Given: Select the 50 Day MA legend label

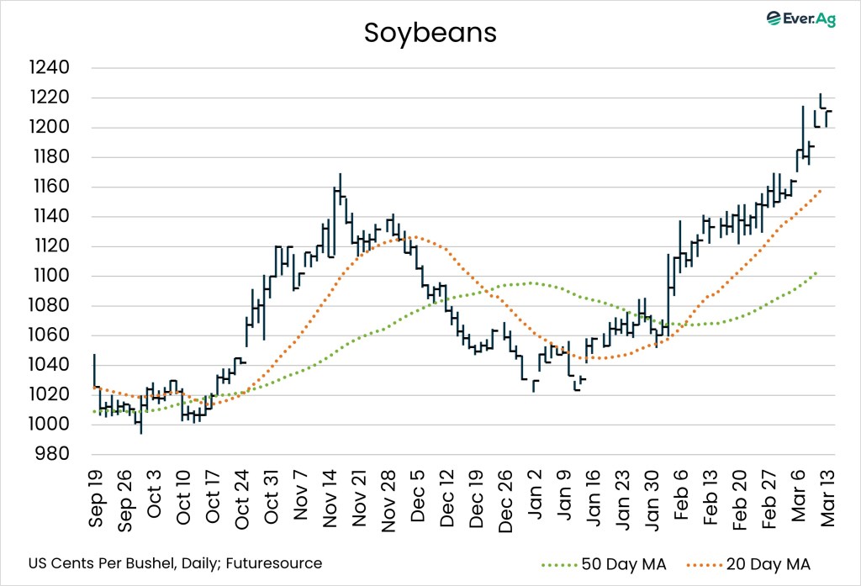Looking at the screenshot, I should (623, 564).
